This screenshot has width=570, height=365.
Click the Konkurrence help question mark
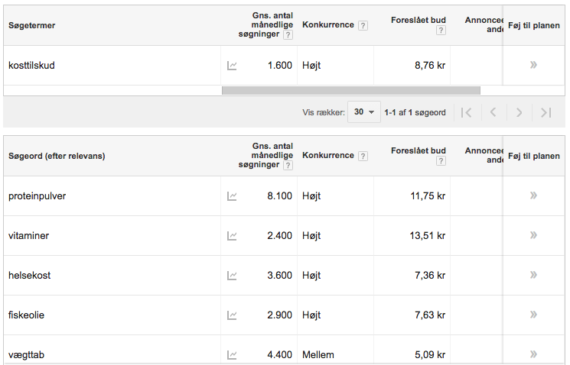(x=363, y=25)
